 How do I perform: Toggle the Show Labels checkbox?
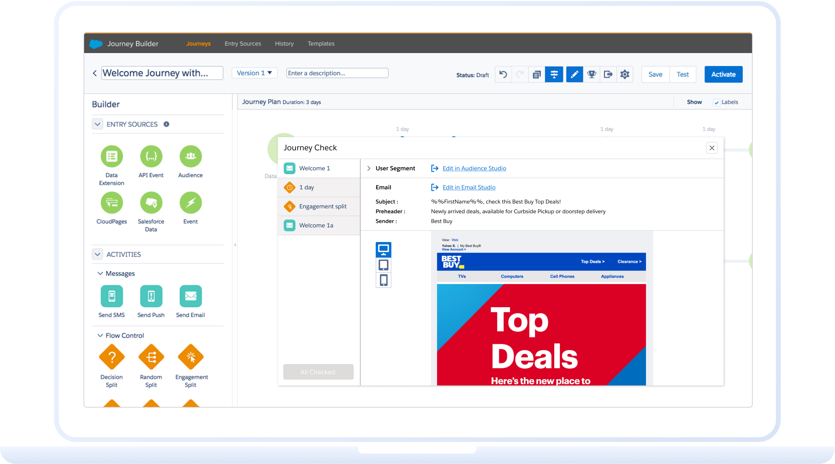716,102
